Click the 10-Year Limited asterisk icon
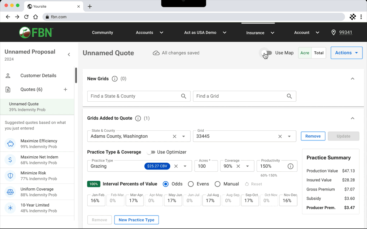The width and height of the screenshot is (367, 229). [10, 208]
